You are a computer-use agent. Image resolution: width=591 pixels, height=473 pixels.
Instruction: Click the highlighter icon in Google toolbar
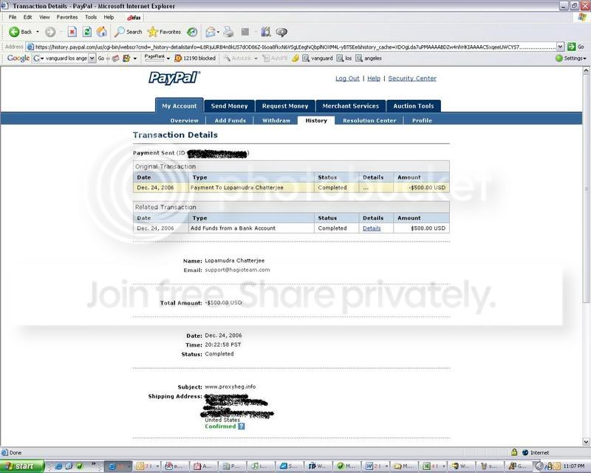pyautogui.click(x=295, y=58)
